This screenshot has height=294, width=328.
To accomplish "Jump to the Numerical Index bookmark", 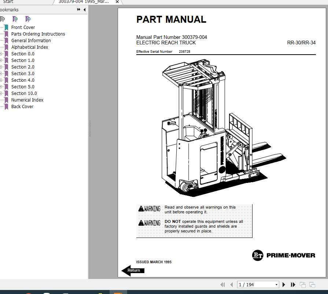I will pyautogui.click(x=27, y=100).
